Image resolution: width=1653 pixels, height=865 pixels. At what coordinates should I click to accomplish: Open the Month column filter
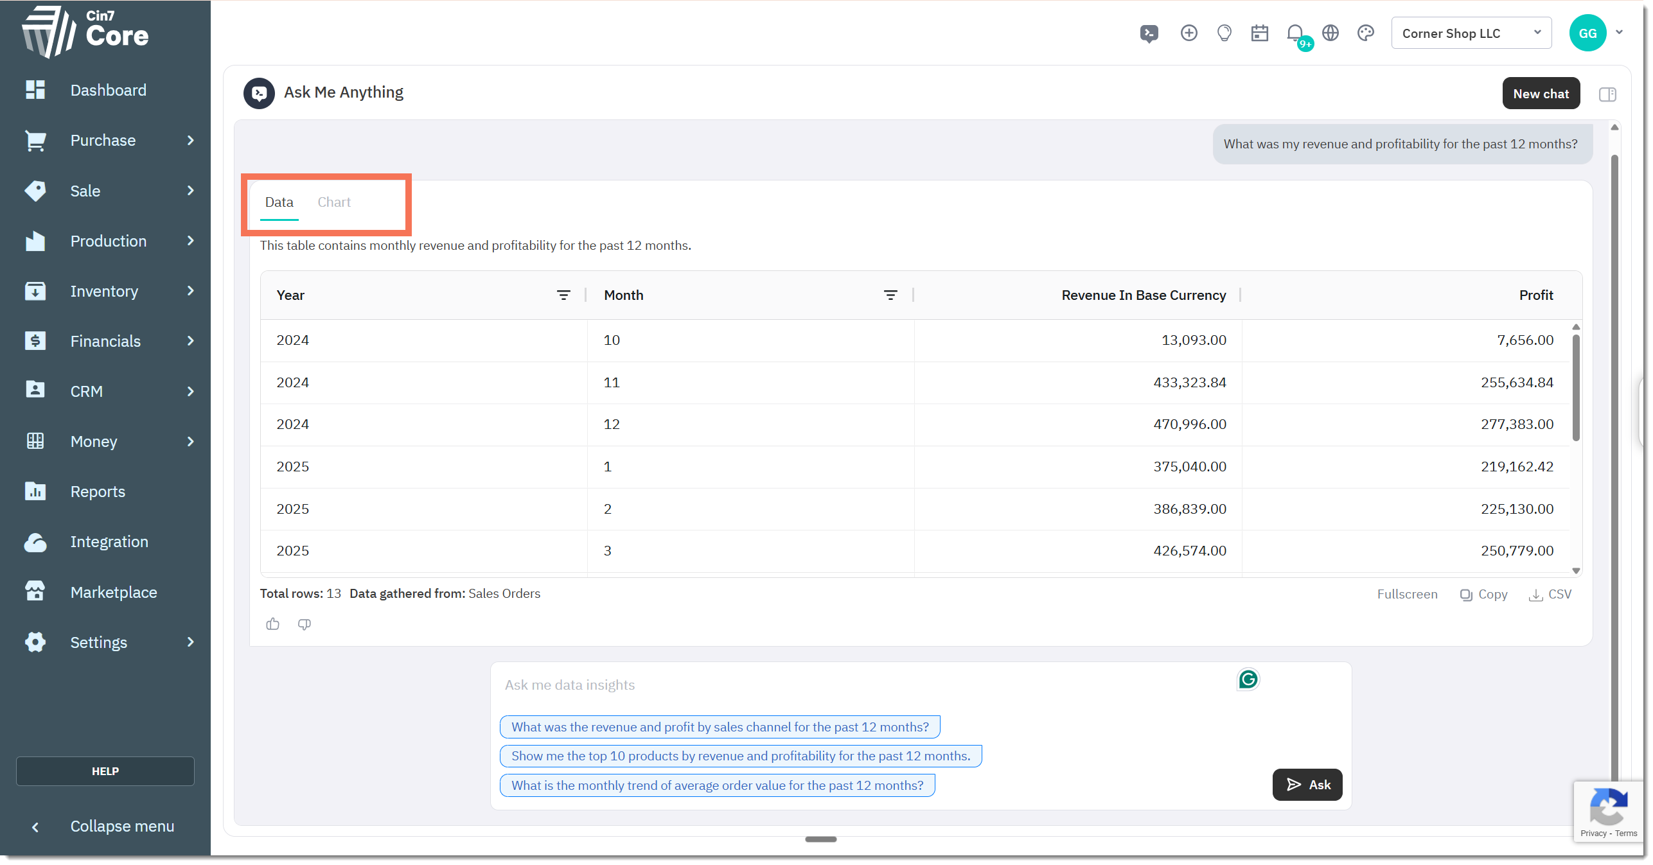(890, 295)
